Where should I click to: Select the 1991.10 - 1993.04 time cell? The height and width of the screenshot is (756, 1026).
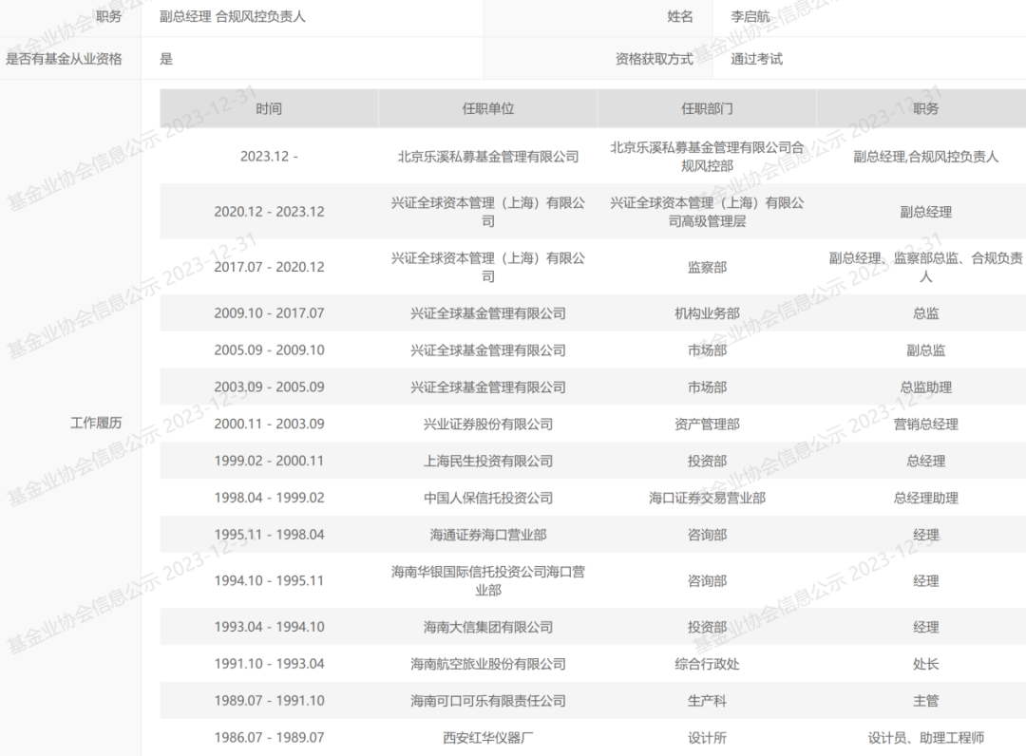tap(269, 664)
